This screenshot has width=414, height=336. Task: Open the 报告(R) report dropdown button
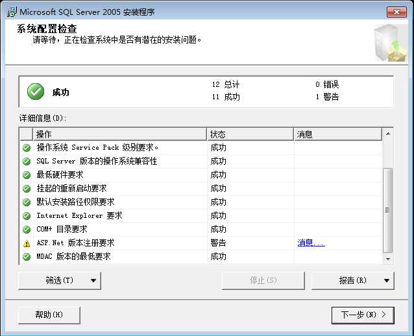353,281
